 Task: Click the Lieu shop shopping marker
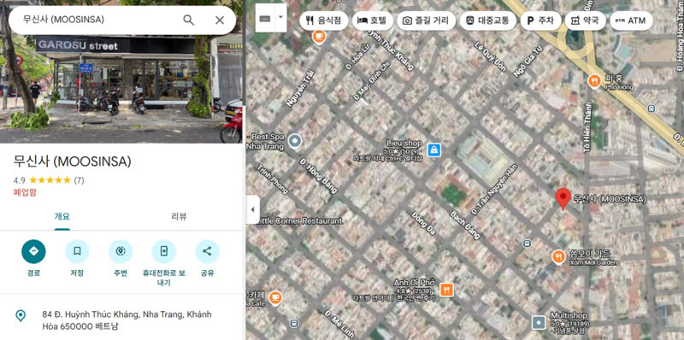pyautogui.click(x=434, y=150)
